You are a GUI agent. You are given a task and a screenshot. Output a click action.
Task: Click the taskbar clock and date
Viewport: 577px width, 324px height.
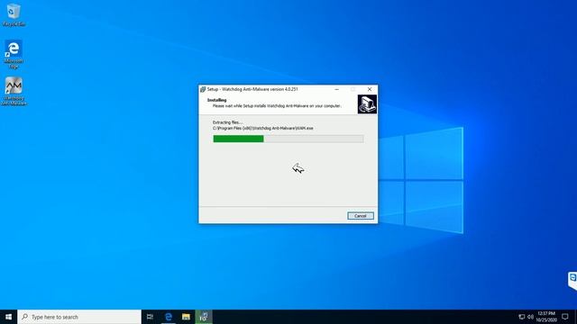click(x=546, y=317)
